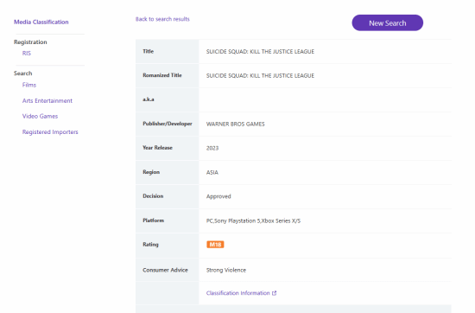
Task: Select the platform list PC, Sony Playstation text
Action: point(253,220)
